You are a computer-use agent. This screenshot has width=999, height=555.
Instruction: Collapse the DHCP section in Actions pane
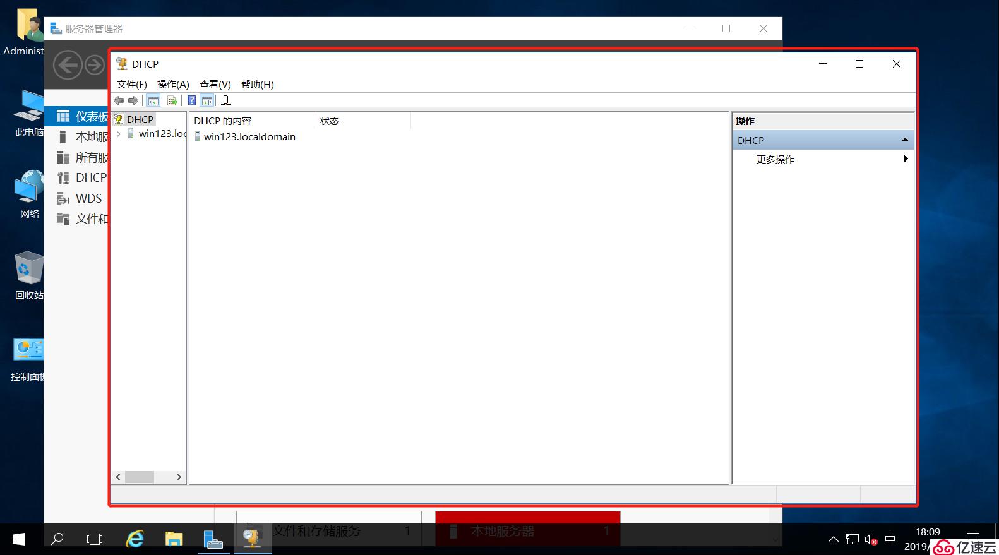pyautogui.click(x=905, y=140)
